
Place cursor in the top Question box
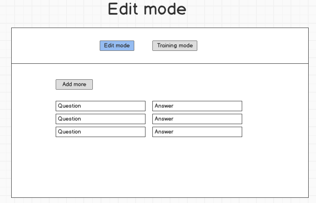[x=100, y=106]
